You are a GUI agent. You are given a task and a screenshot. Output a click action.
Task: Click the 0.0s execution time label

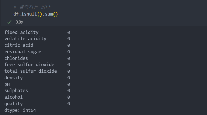coord(19,22)
